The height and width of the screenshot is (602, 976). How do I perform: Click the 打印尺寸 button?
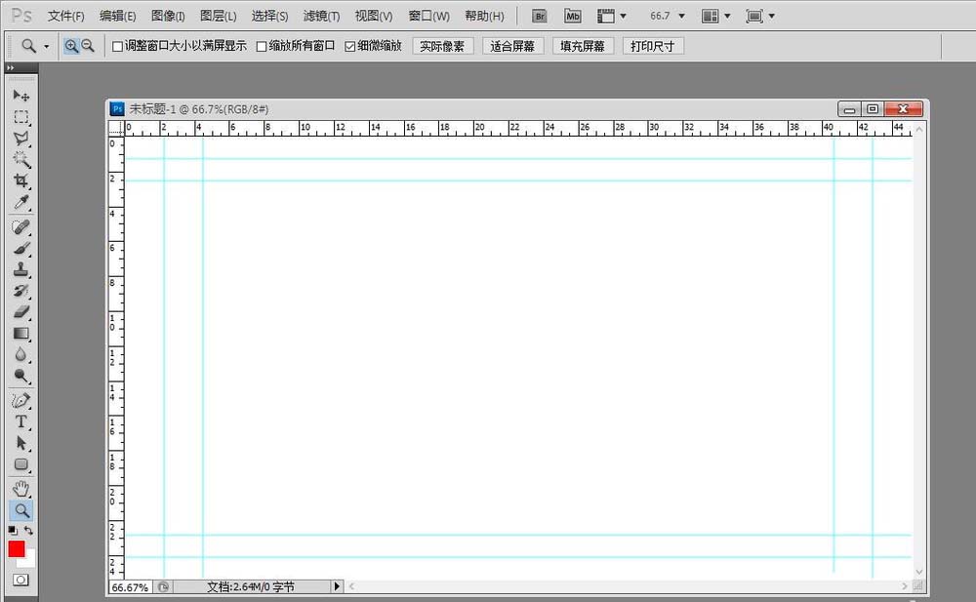[x=652, y=45]
